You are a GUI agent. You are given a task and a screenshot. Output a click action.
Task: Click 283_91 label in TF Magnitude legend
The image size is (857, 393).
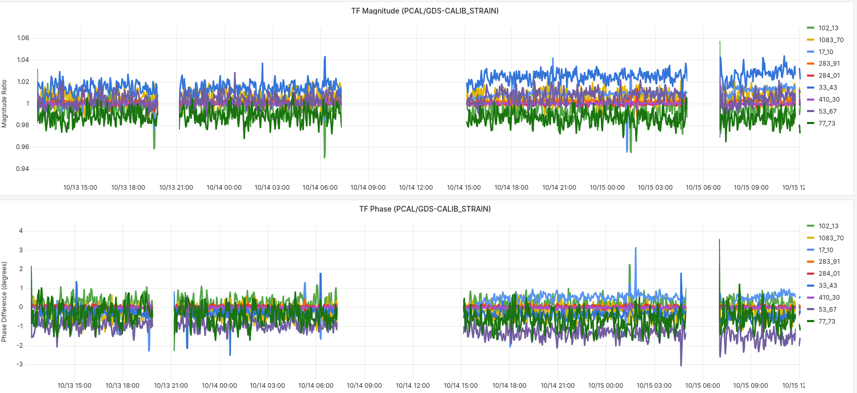pyautogui.click(x=829, y=64)
